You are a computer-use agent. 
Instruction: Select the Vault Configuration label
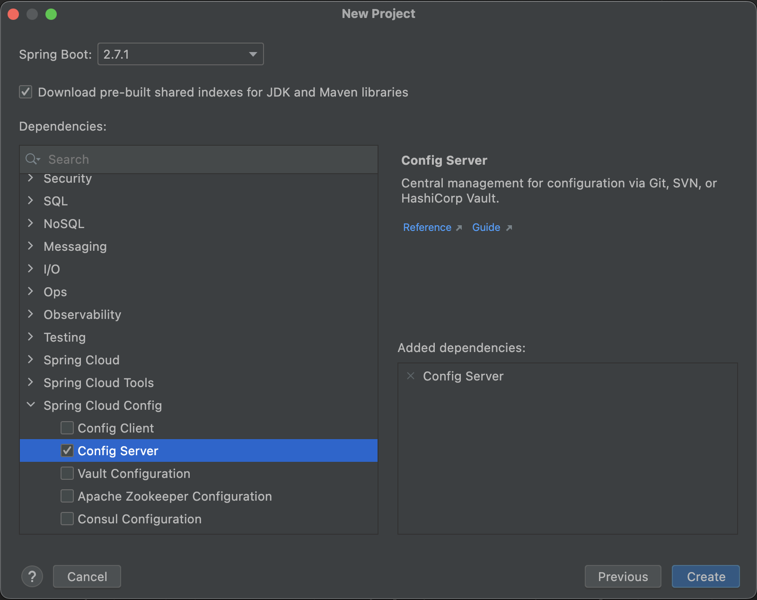coord(134,474)
